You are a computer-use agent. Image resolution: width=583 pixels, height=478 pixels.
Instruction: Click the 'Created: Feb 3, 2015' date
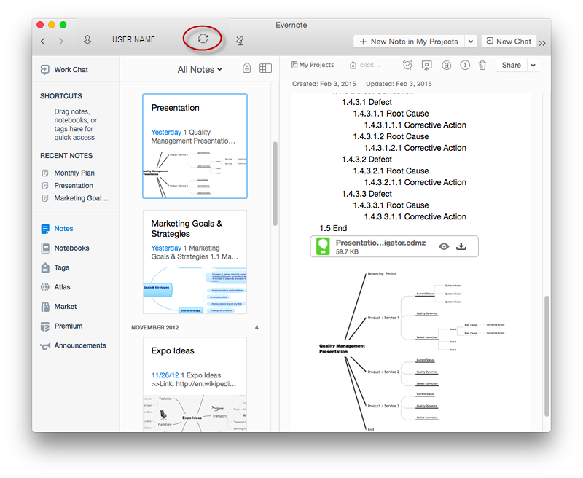[324, 84]
